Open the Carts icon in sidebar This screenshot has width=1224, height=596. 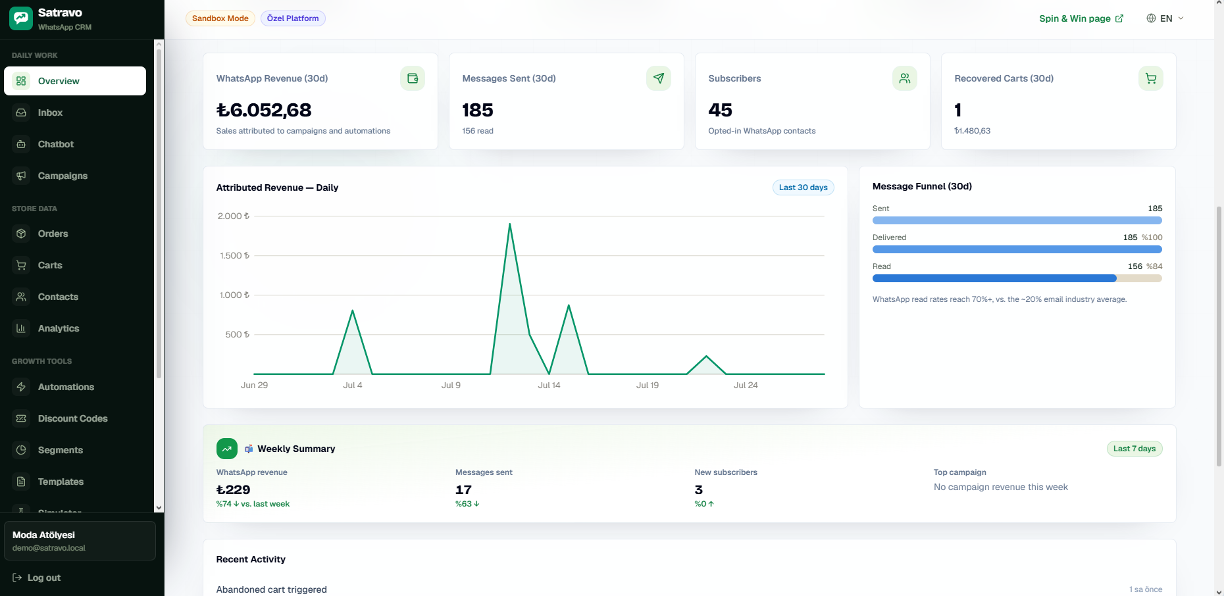(x=21, y=265)
